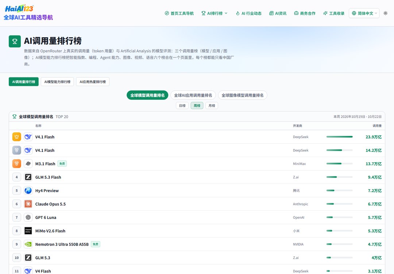This screenshot has width=394, height=274.
Task: Click the 调用量 column header
Action: point(377,126)
